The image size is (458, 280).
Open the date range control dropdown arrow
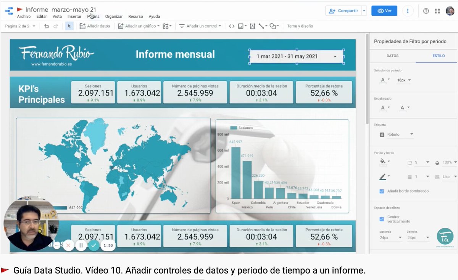click(335, 56)
